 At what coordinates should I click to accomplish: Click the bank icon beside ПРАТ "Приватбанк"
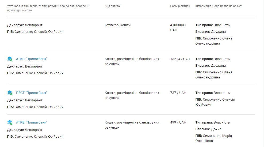coord(10,93)
